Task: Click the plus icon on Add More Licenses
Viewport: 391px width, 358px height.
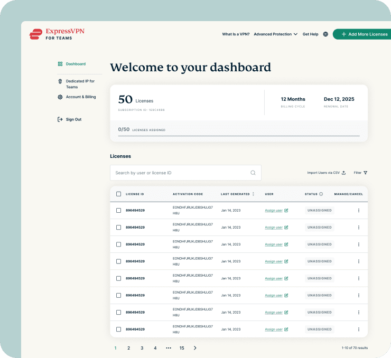Action: tap(343, 34)
